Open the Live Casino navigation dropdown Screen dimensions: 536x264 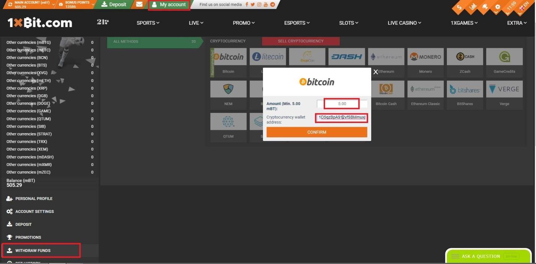(x=405, y=23)
